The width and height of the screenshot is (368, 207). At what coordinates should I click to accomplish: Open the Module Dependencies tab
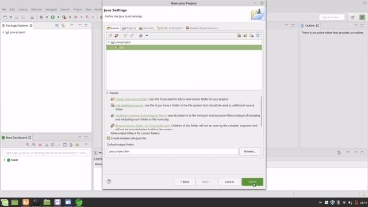[202, 28]
